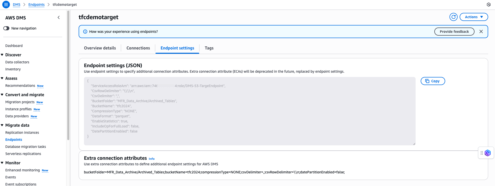
Task: Open the hamburger navigation menu
Action: click(x=6, y=5)
